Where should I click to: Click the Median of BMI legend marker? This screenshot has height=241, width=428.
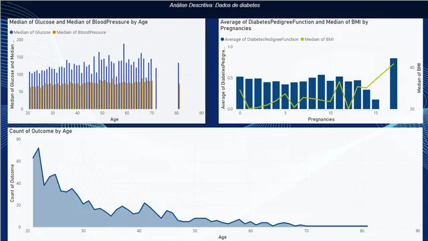302,39
